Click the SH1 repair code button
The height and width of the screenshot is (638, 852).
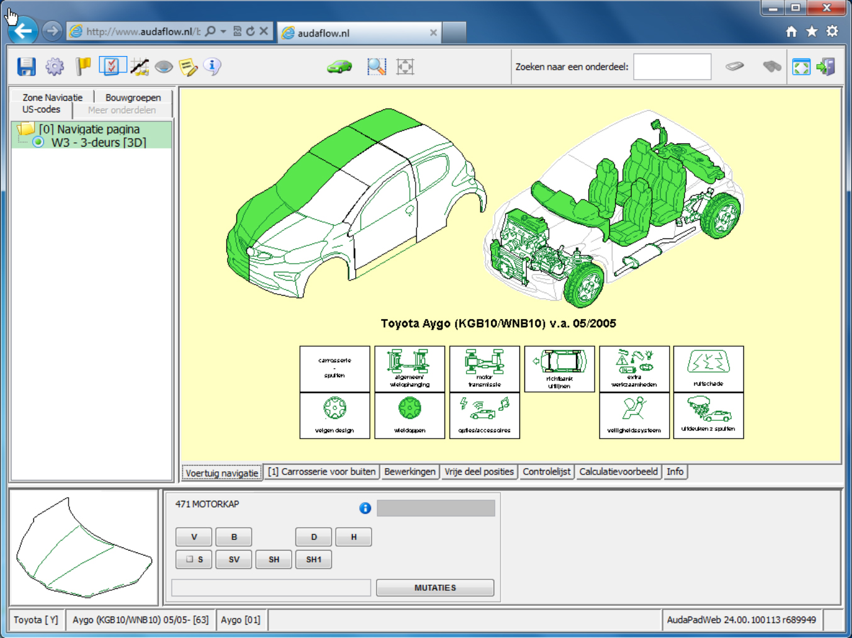point(313,559)
